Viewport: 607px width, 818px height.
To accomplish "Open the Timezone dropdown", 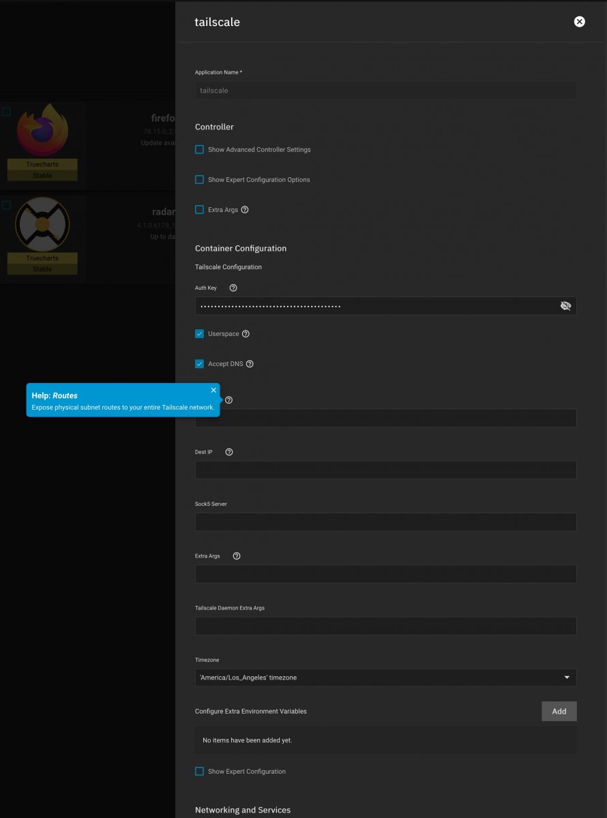I will point(385,678).
